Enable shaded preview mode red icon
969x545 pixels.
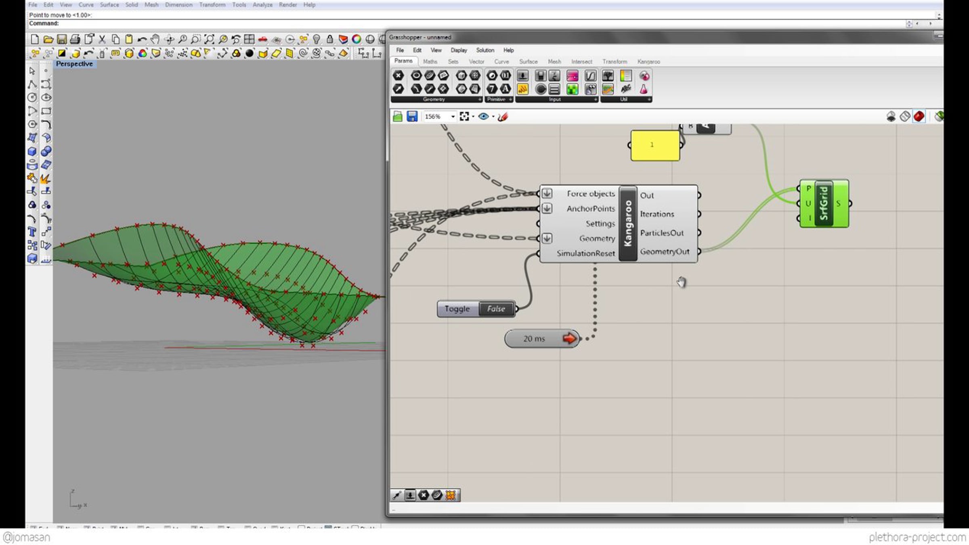pos(919,117)
